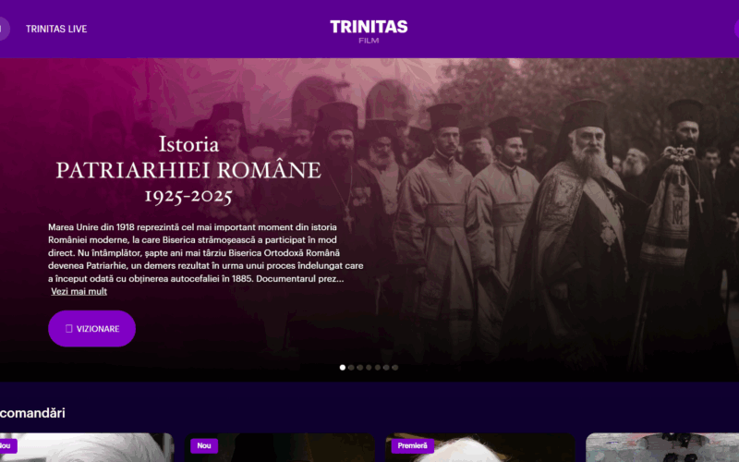
Task: Jump to the fifth carousel slide dot
Action: pyautogui.click(x=378, y=368)
